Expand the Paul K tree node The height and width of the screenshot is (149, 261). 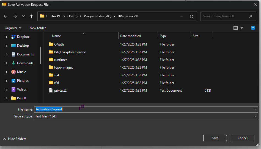click(x=6, y=98)
